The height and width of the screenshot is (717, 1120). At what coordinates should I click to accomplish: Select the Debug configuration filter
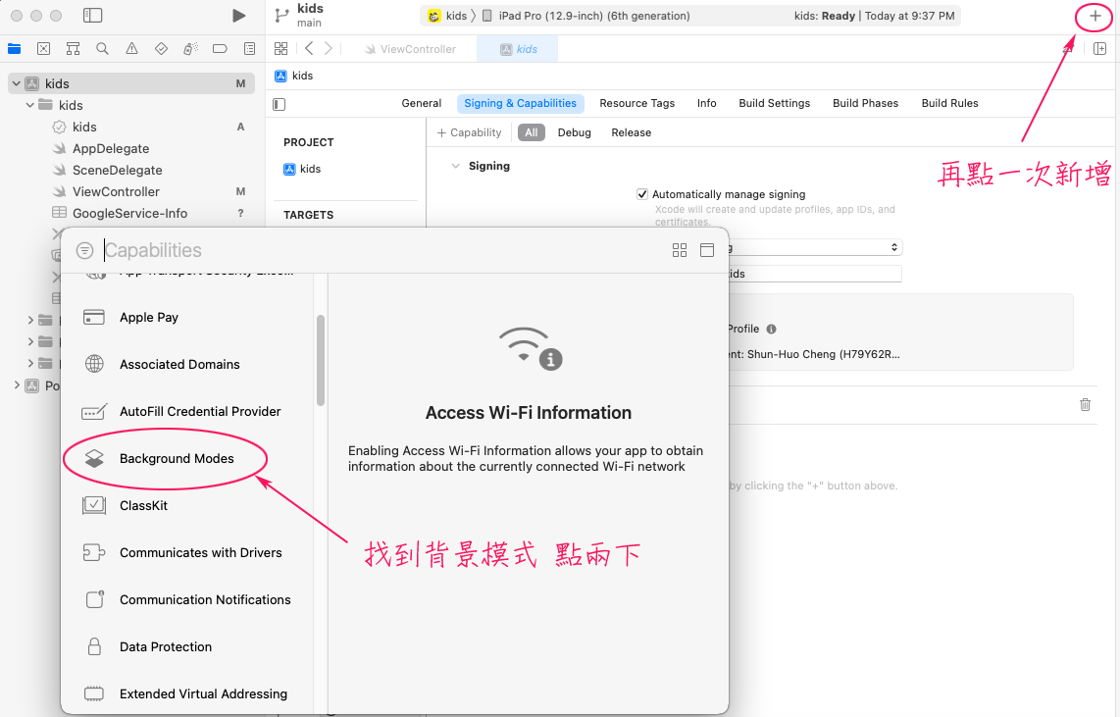pyautogui.click(x=575, y=132)
